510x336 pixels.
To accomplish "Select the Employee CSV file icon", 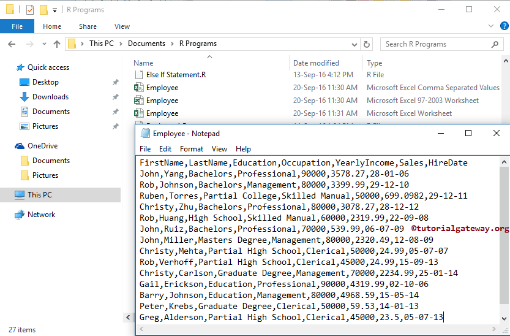I will pyautogui.click(x=138, y=88).
